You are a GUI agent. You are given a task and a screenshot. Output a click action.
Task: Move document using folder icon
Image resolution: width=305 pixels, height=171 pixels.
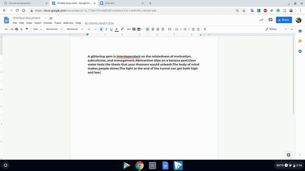pos(51,18)
